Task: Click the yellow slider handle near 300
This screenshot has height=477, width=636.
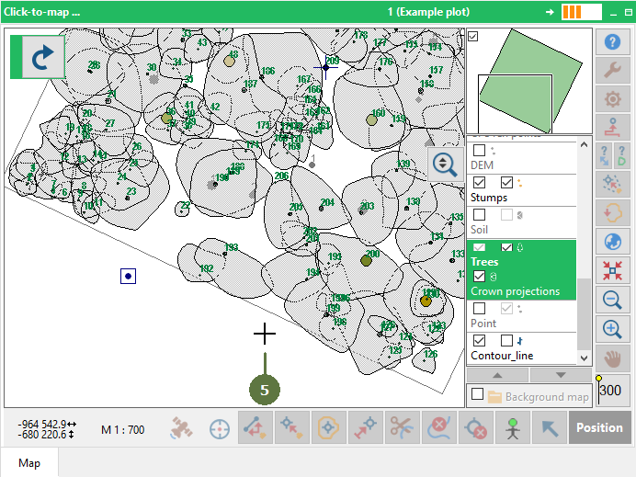Action: tap(598, 379)
